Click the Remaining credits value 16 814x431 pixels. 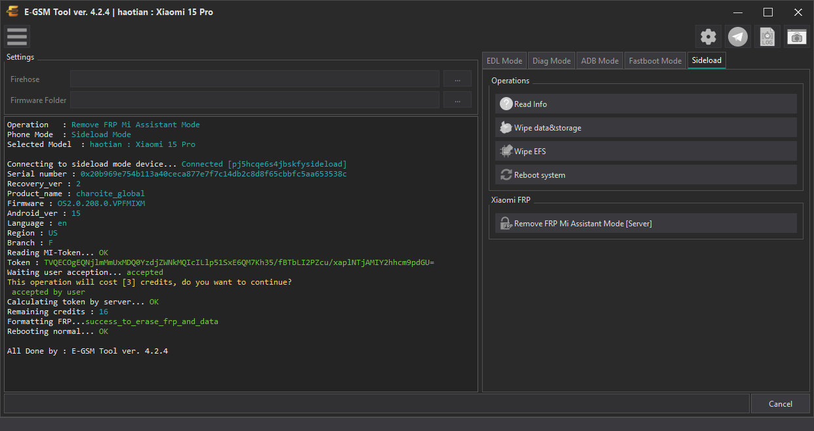tap(104, 312)
